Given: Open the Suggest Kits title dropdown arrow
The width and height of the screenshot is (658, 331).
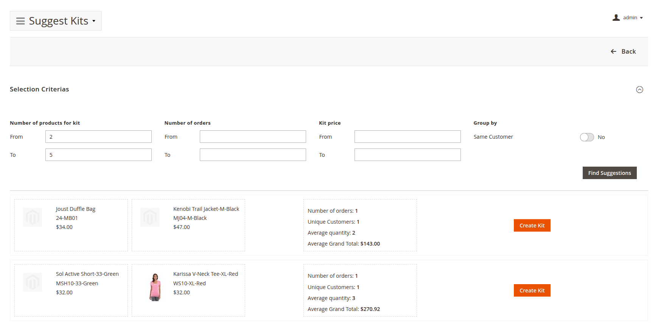Looking at the screenshot, I should coord(94,21).
